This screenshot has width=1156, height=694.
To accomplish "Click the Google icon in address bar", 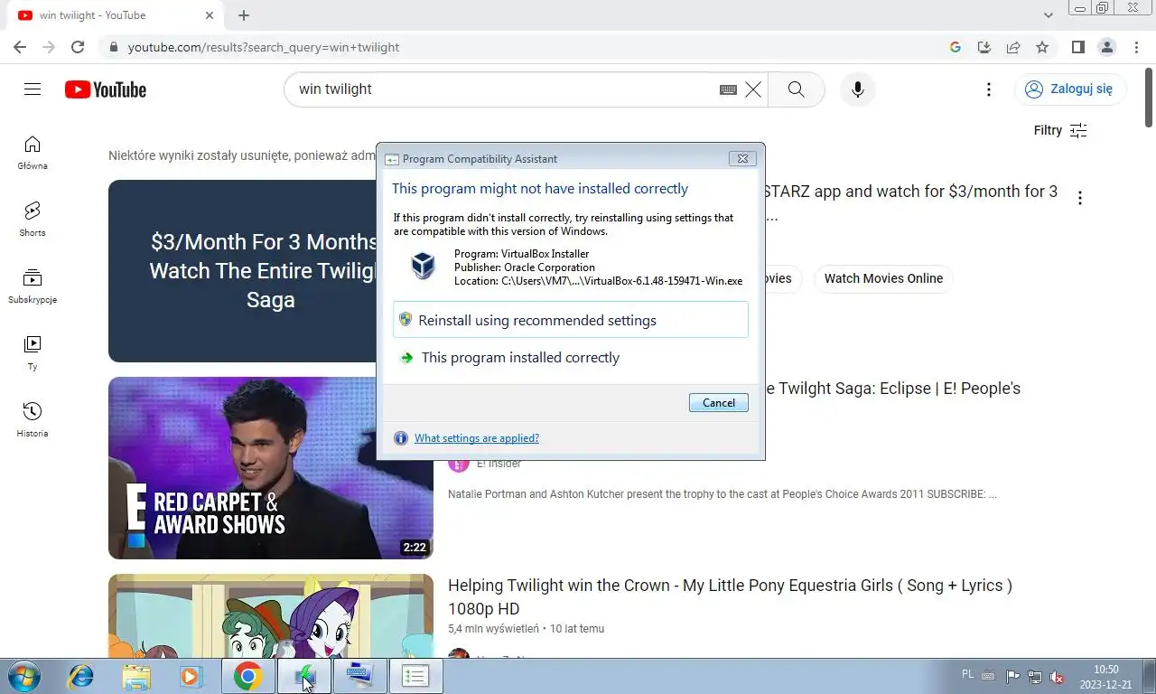I will click(x=956, y=47).
